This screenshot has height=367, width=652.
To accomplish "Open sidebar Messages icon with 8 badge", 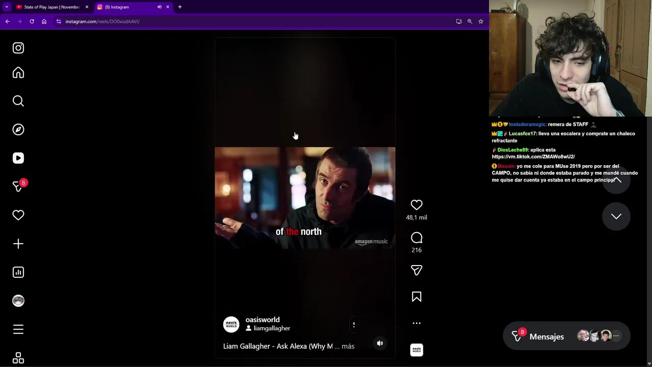I will coord(18,187).
